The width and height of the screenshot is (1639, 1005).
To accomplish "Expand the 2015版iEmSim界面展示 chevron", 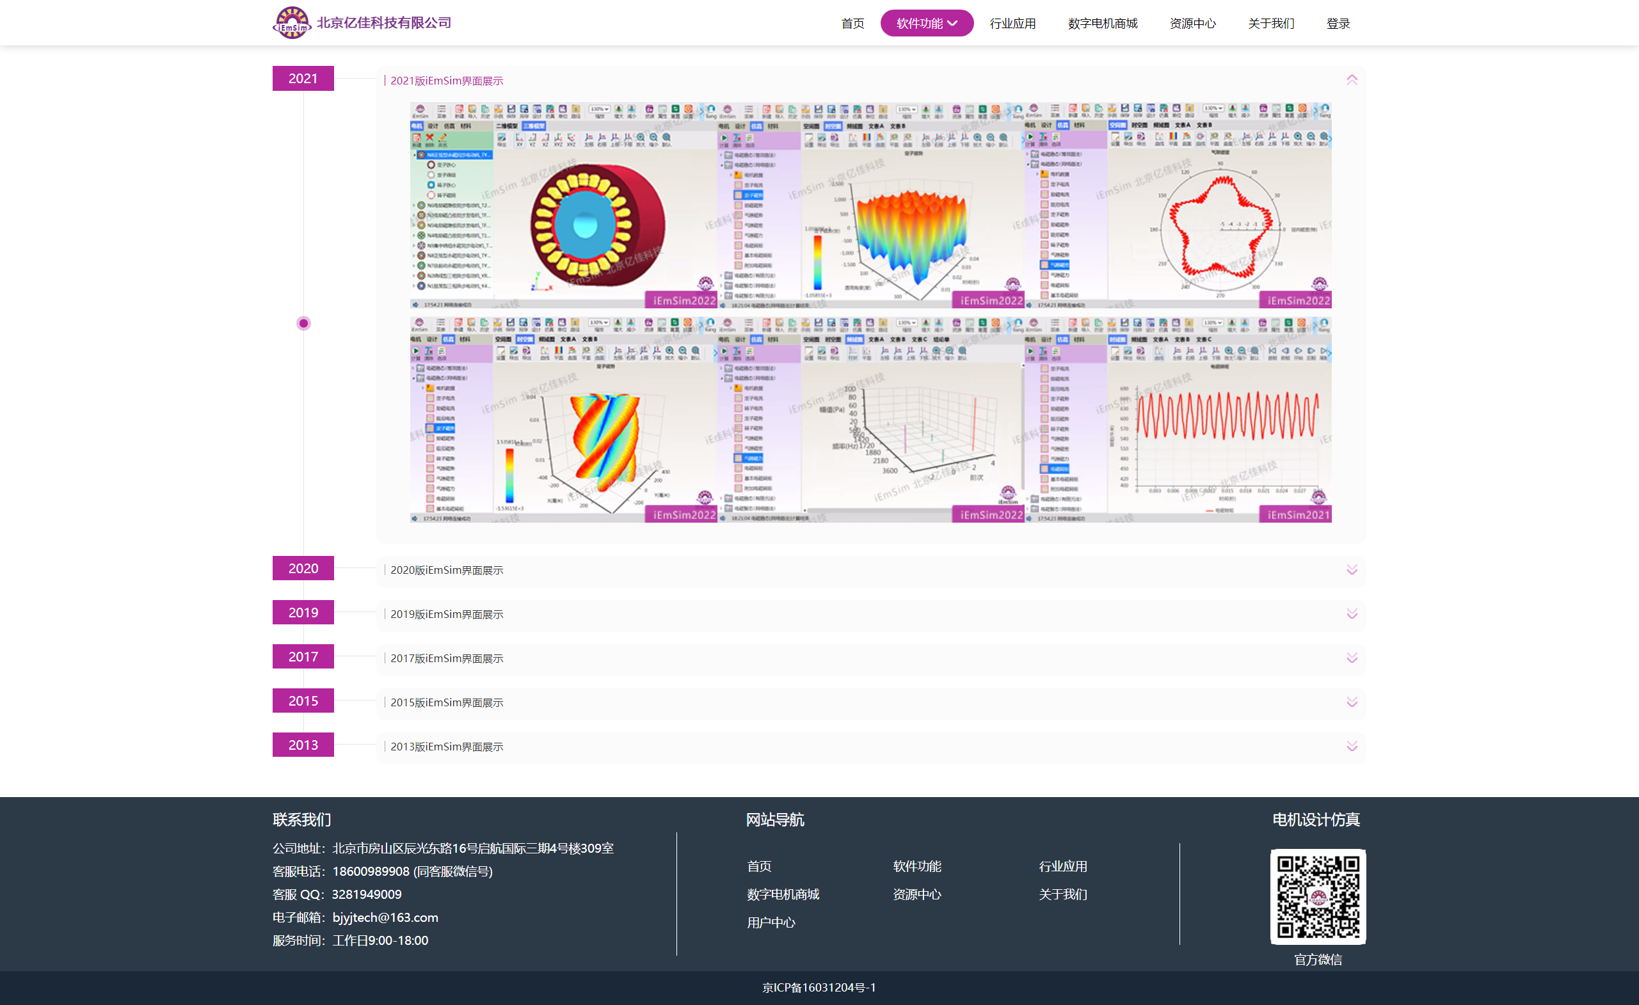I will (1352, 702).
